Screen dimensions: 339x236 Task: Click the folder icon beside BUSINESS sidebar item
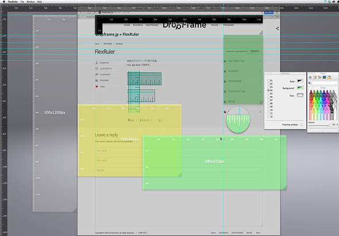tap(225, 71)
